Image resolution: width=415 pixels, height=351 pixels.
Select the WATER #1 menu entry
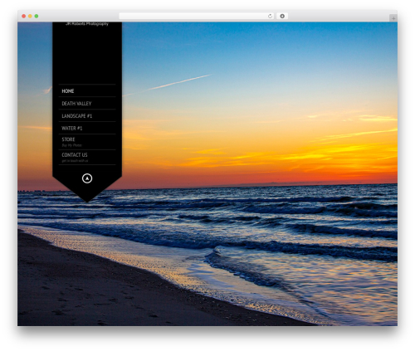click(x=72, y=129)
